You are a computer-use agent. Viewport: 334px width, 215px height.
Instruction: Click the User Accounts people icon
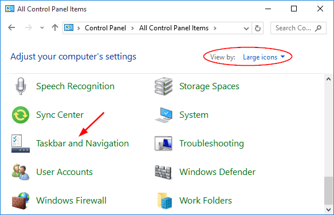click(21, 172)
